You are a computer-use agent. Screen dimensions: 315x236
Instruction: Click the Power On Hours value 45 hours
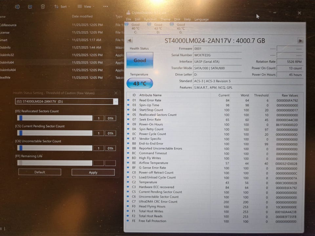(x=290, y=75)
